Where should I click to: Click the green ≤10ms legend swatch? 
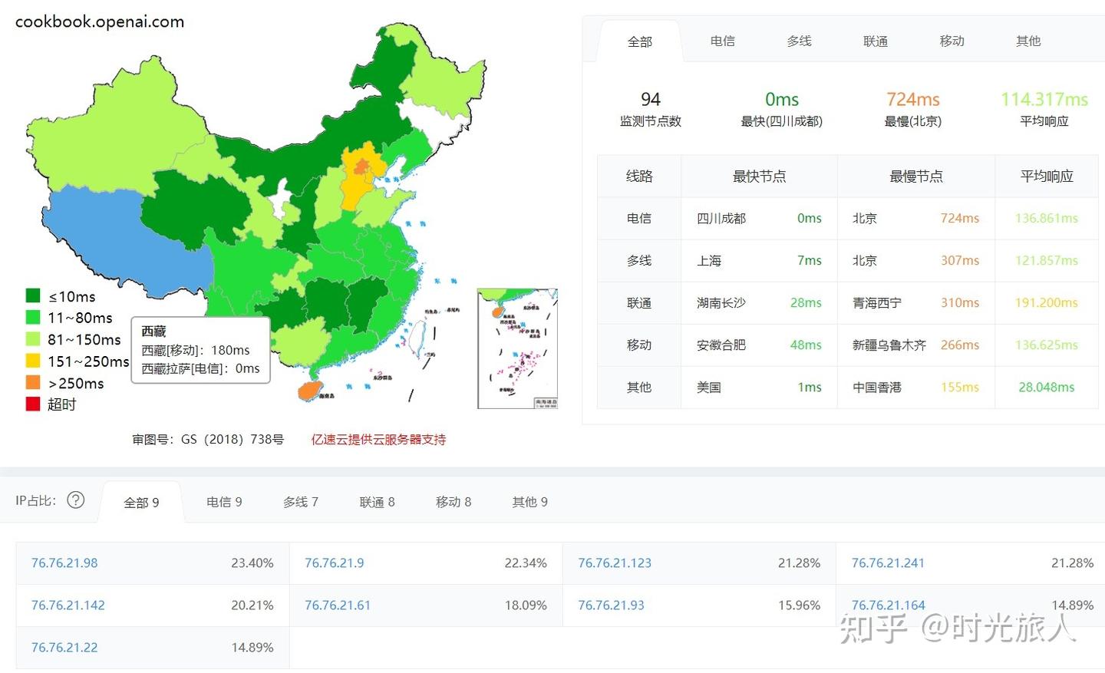33,296
